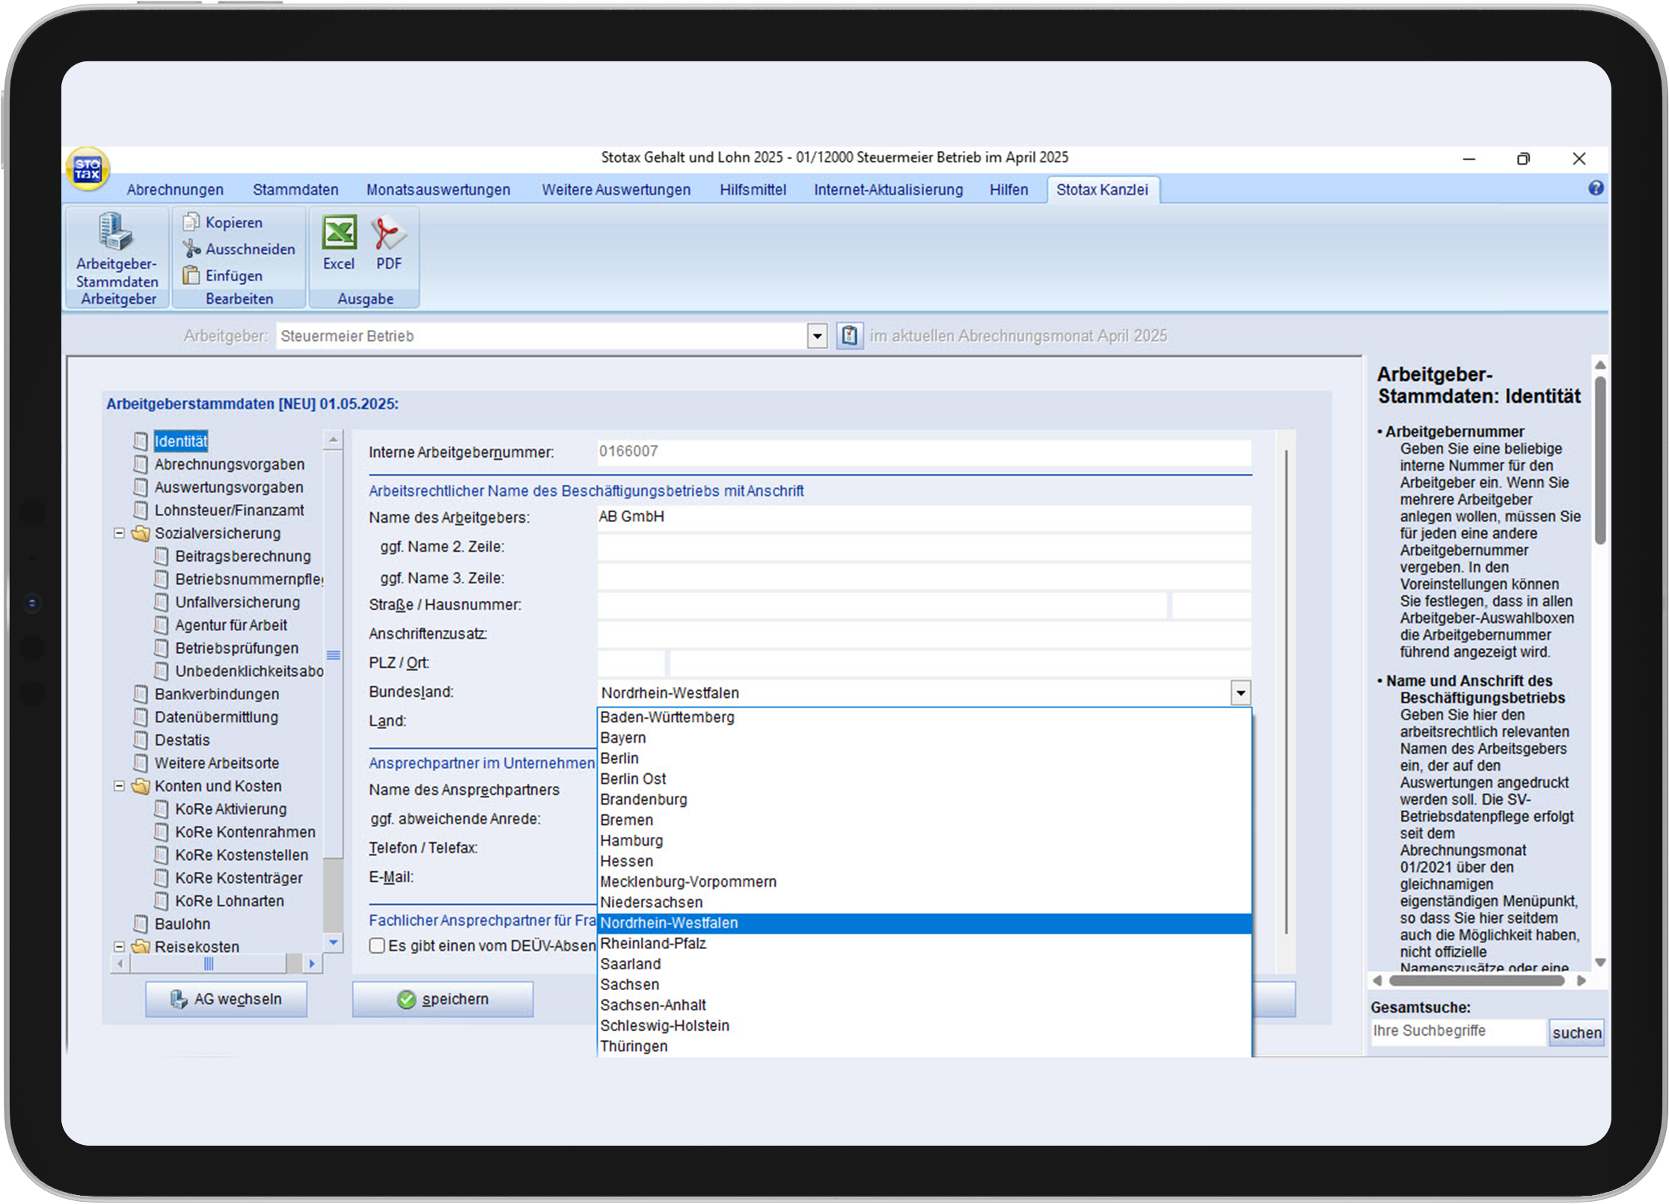Viewport: 1669px width, 1204px height.
Task: Choose Schleswig-Holstein option
Action: click(924, 1026)
